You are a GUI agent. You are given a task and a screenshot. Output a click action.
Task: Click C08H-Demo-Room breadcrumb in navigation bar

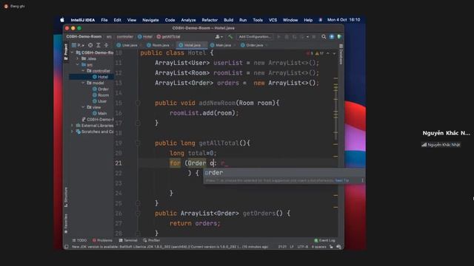pos(84,37)
